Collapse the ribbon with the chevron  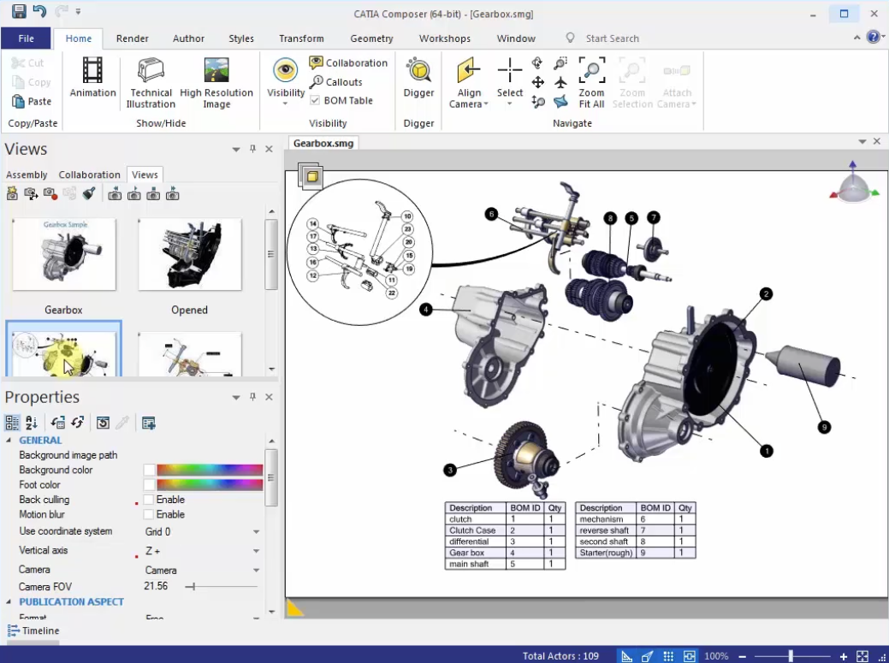[856, 38]
